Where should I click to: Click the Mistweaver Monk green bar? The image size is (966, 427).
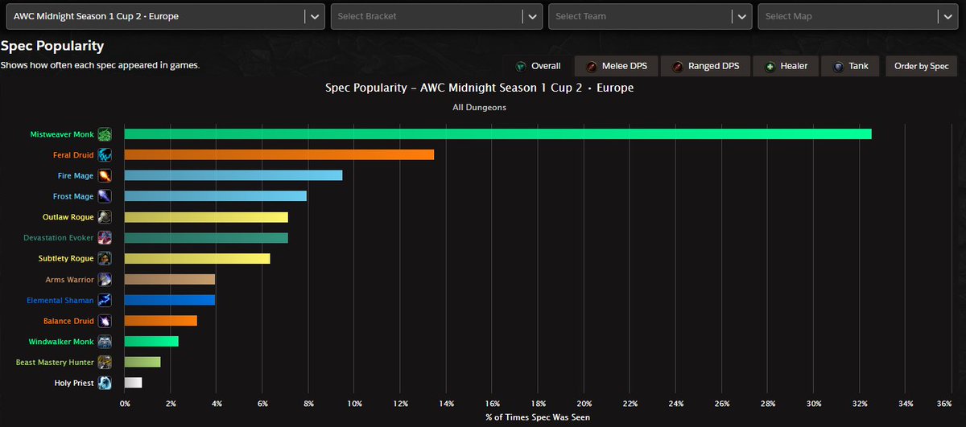(x=497, y=133)
